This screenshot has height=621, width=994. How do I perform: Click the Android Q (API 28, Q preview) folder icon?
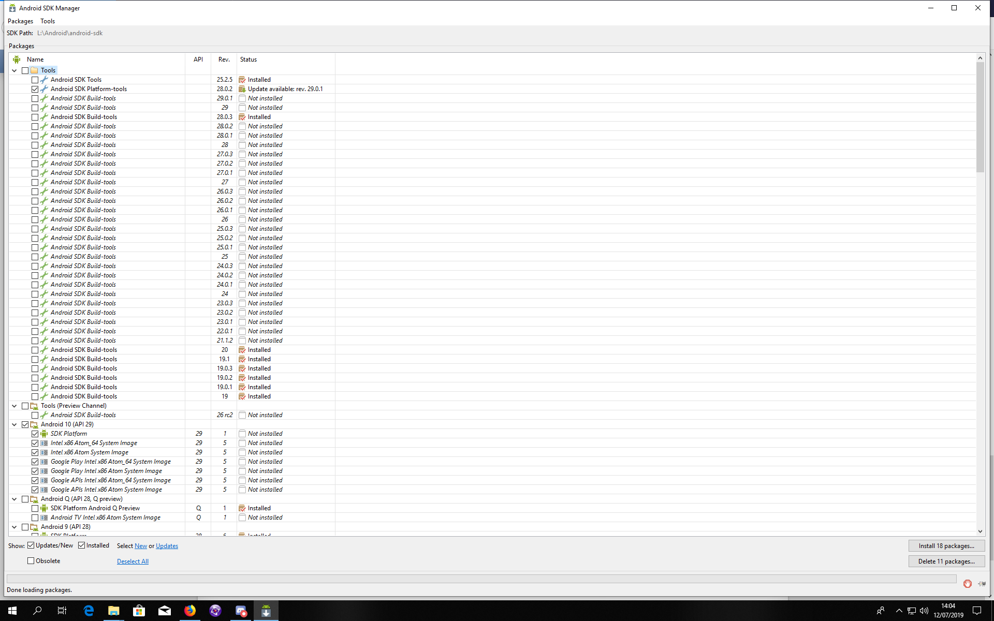coord(34,499)
